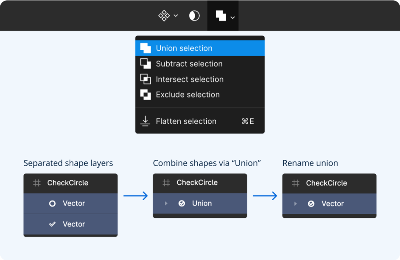Select the checkmark Vector layer
400x260 pixels.
pyautogui.click(x=70, y=224)
